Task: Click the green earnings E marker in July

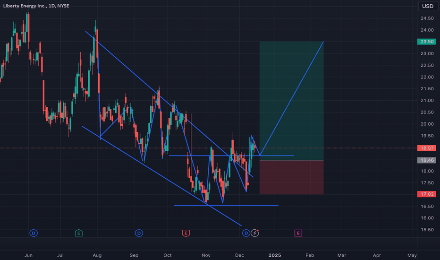Action: [x=79, y=233]
